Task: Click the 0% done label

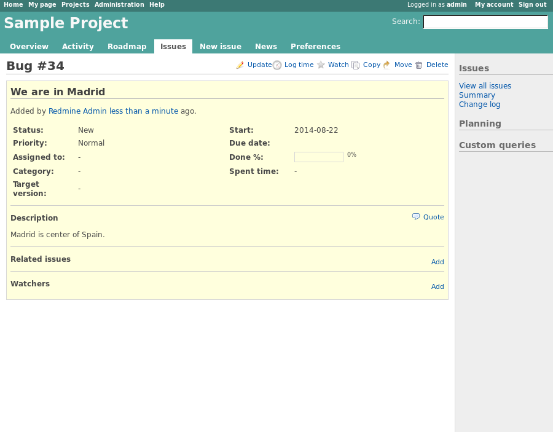Action: (351, 154)
